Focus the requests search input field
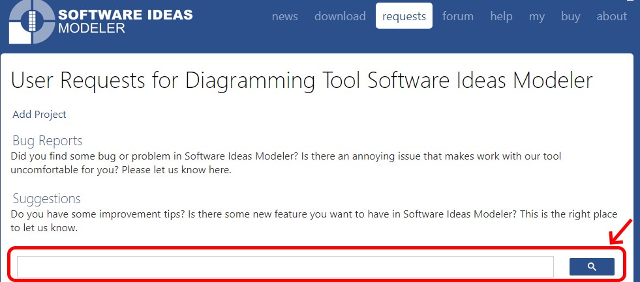Screen dimensions: 640x282 point(285,266)
